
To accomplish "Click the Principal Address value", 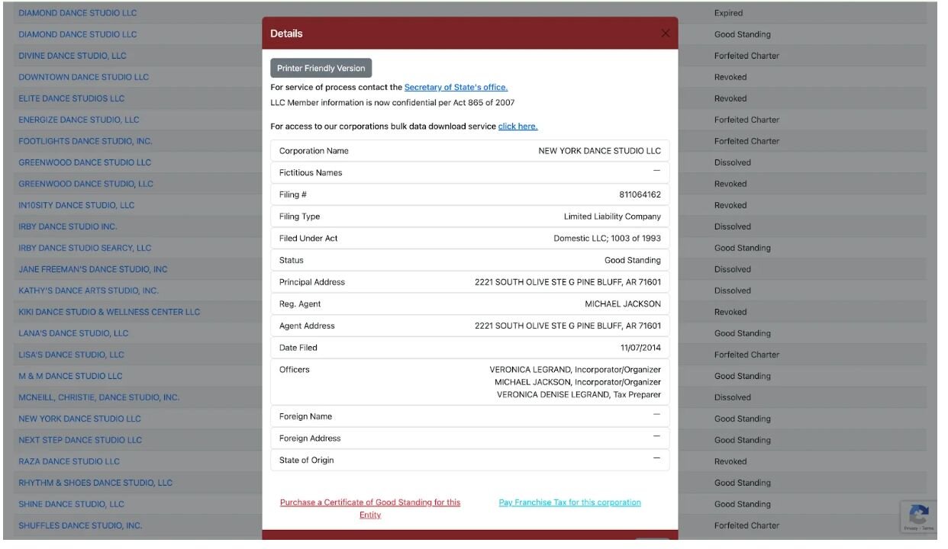I will (568, 282).
